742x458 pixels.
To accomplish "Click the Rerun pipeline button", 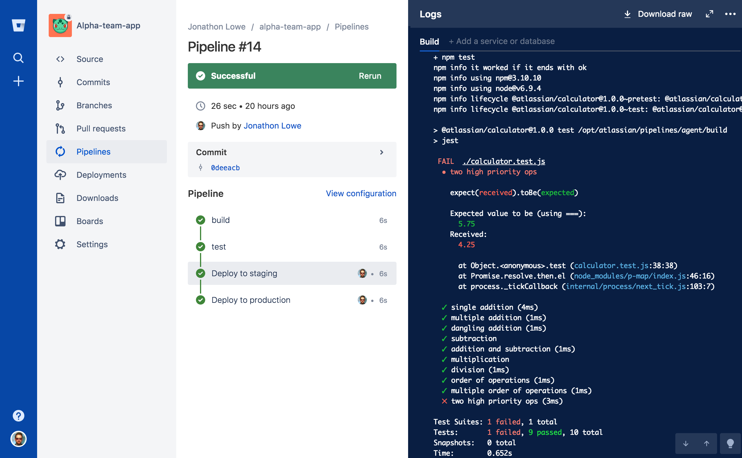I will pyautogui.click(x=370, y=75).
